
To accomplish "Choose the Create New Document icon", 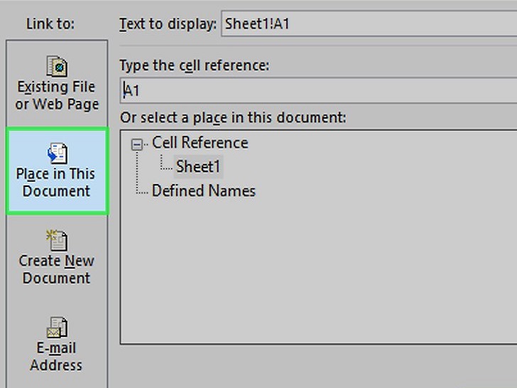I will click(x=57, y=240).
